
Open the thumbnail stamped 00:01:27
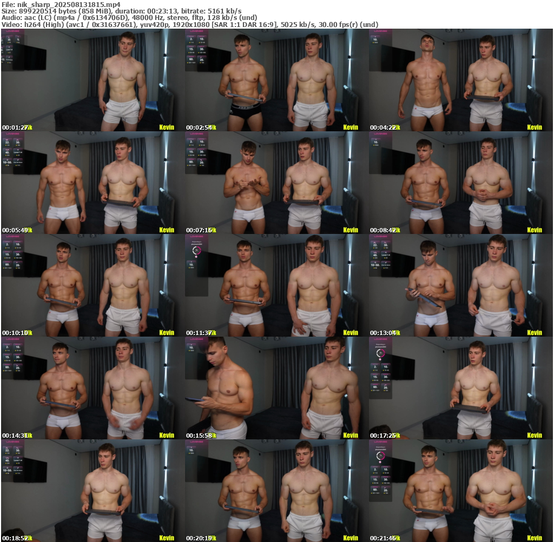click(93, 80)
